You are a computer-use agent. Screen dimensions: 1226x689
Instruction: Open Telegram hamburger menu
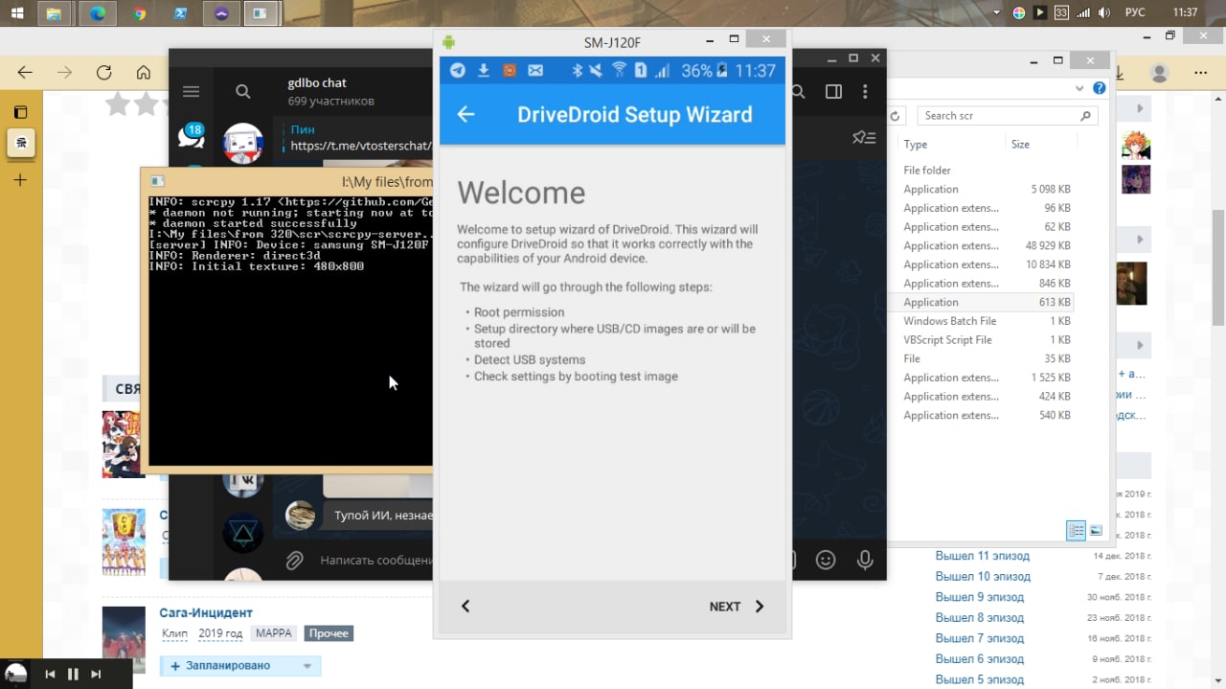191,92
